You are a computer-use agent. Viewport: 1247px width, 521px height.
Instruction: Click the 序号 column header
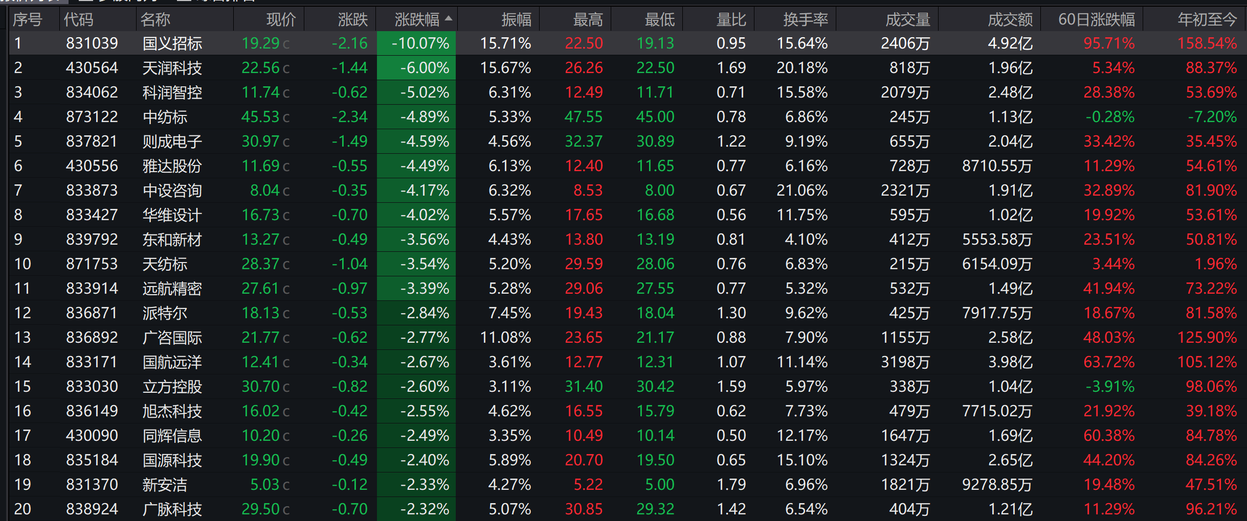click(28, 19)
